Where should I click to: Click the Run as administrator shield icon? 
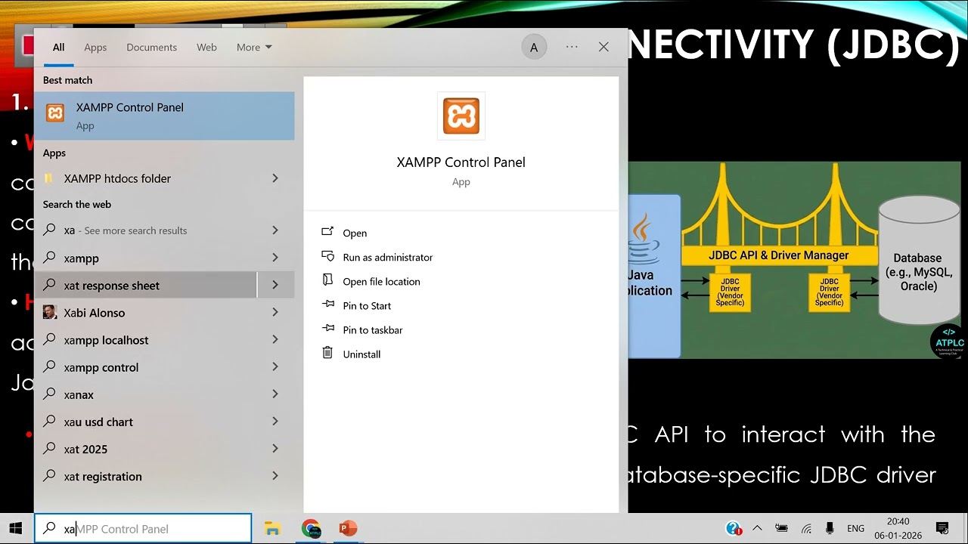(x=327, y=256)
